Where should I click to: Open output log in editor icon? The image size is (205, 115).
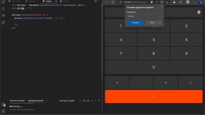[92, 101]
